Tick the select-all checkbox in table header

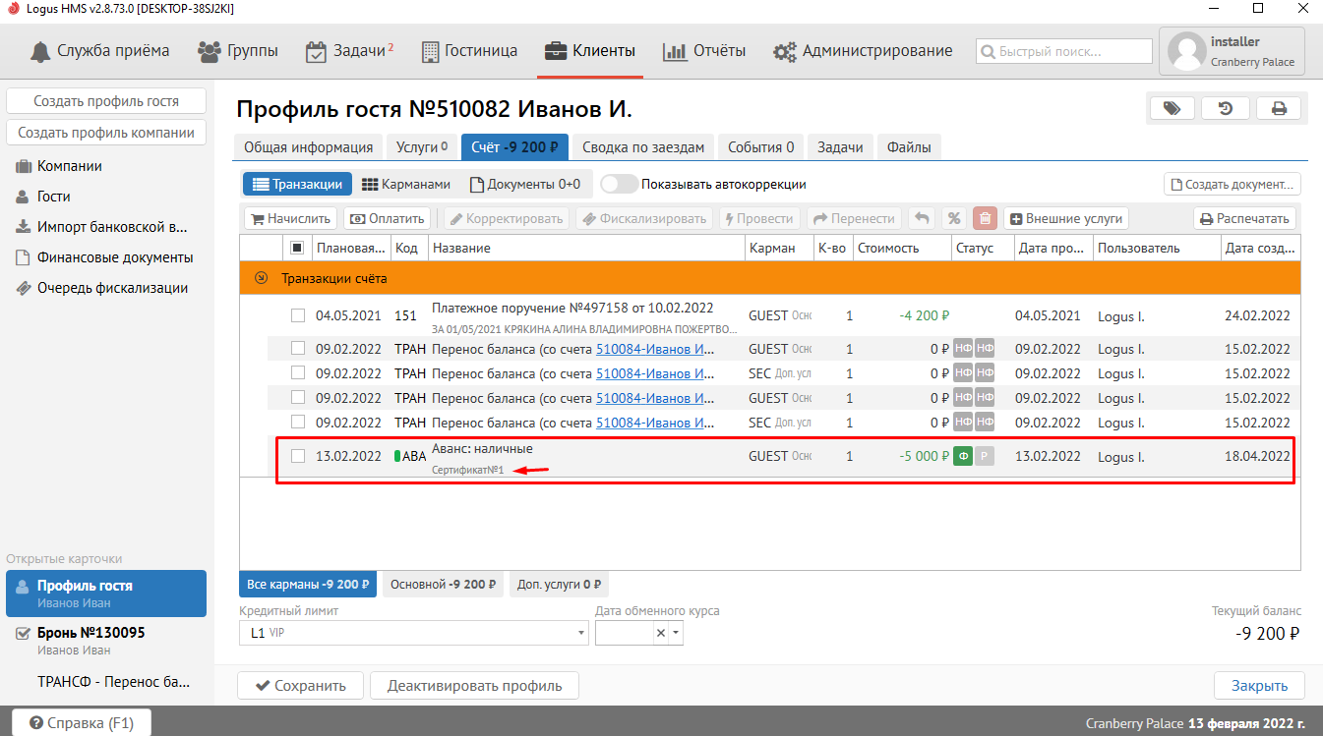[x=298, y=248]
